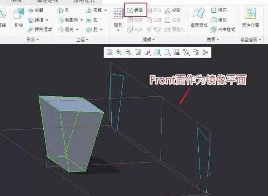Toggle the Spin Center icon
Viewport: 268px width, 196px height.
pos(205,52)
